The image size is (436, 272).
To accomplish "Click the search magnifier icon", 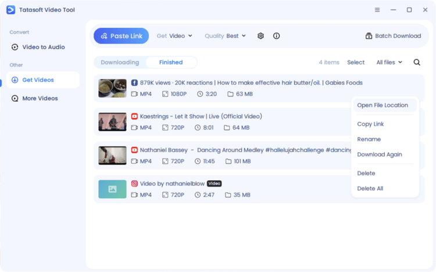I will click(x=417, y=62).
